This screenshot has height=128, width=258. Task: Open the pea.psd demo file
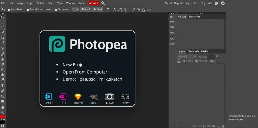pyautogui.click(x=87, y=79)
